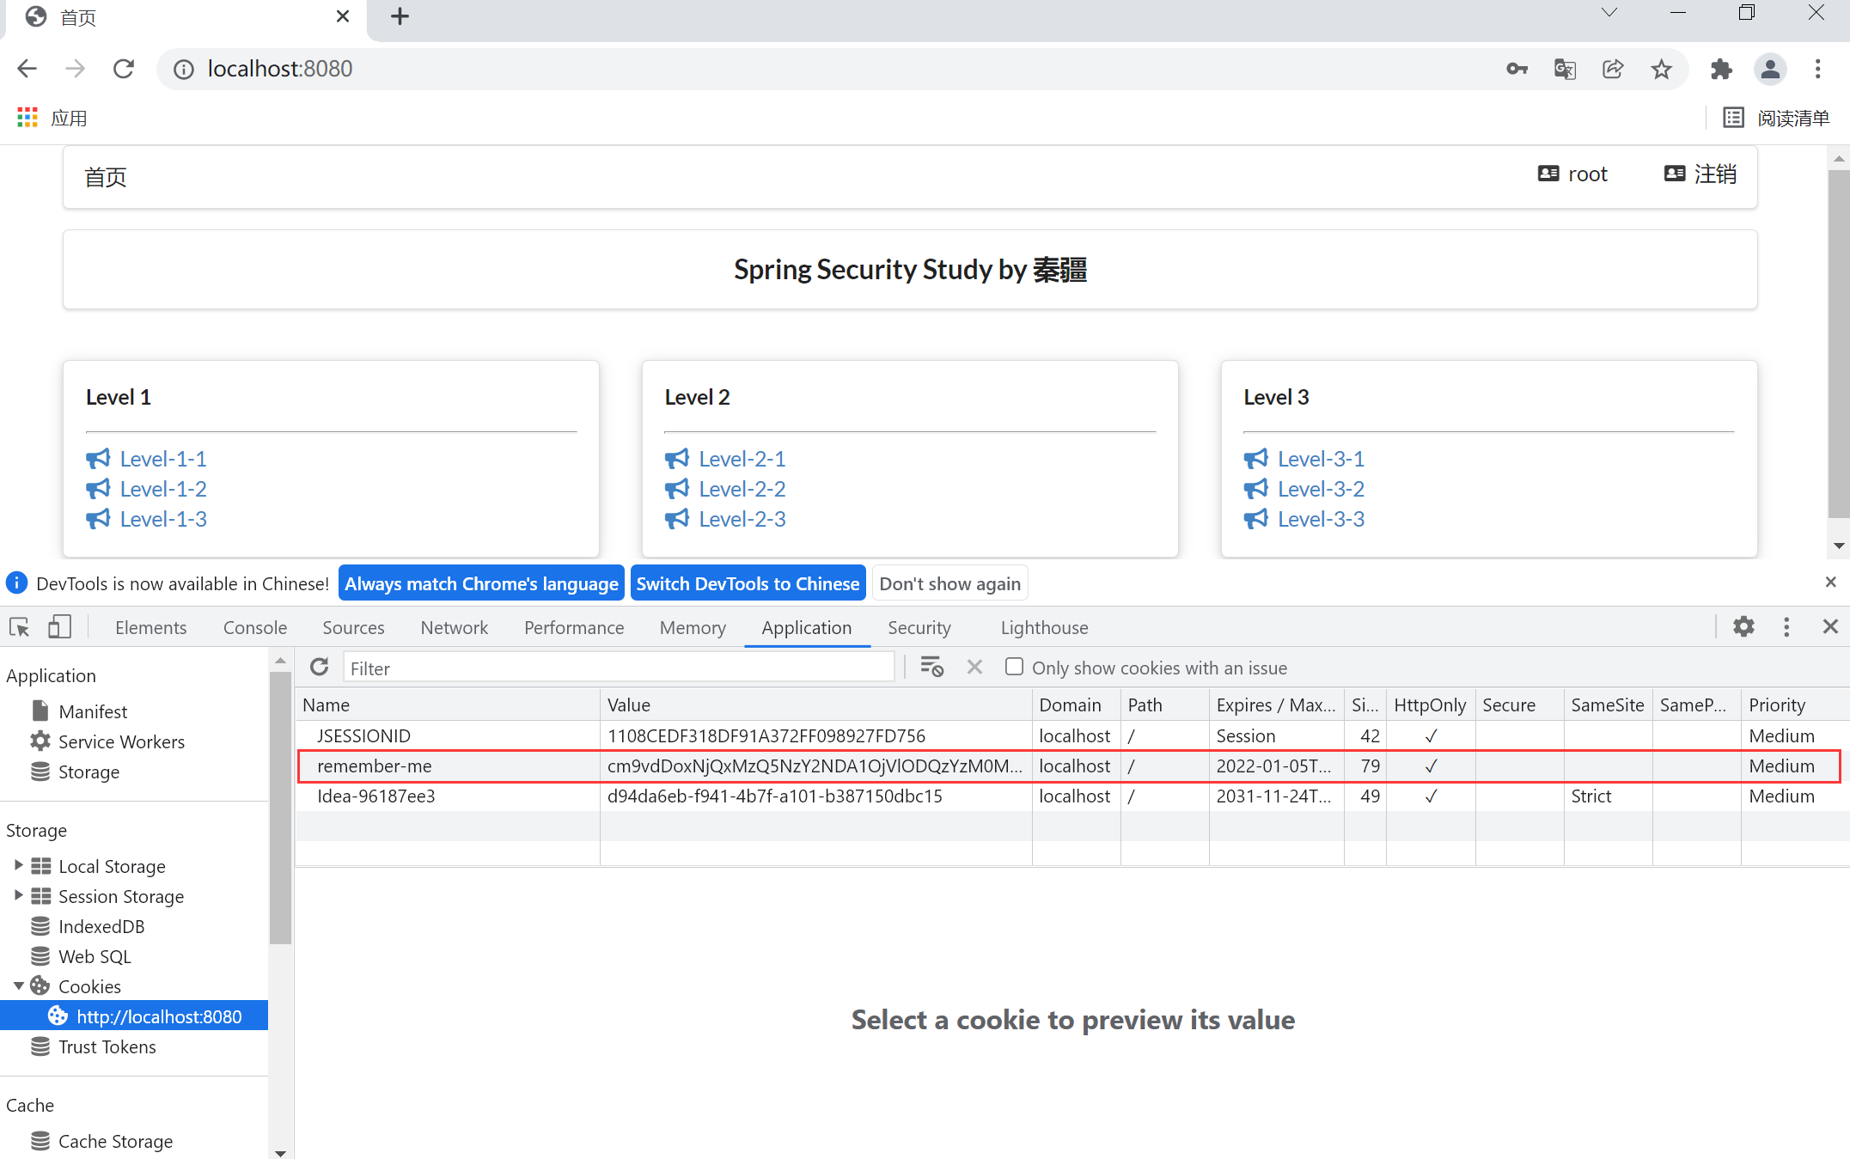Open DevTools settings gear
The width and height of the screenshot is (1850, 1159).
(x=1743, y=627)
